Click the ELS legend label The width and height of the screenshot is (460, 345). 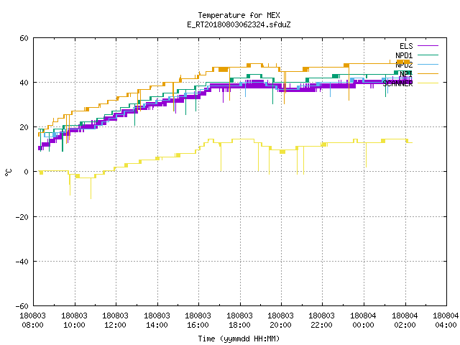(x=406, y=46)
